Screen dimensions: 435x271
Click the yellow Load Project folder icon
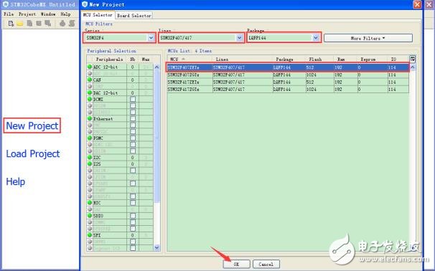19,24
